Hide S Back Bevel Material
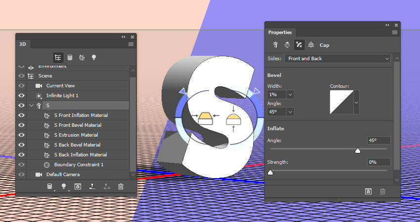This screenshot has height=222, width=420. tap(21, 145)
